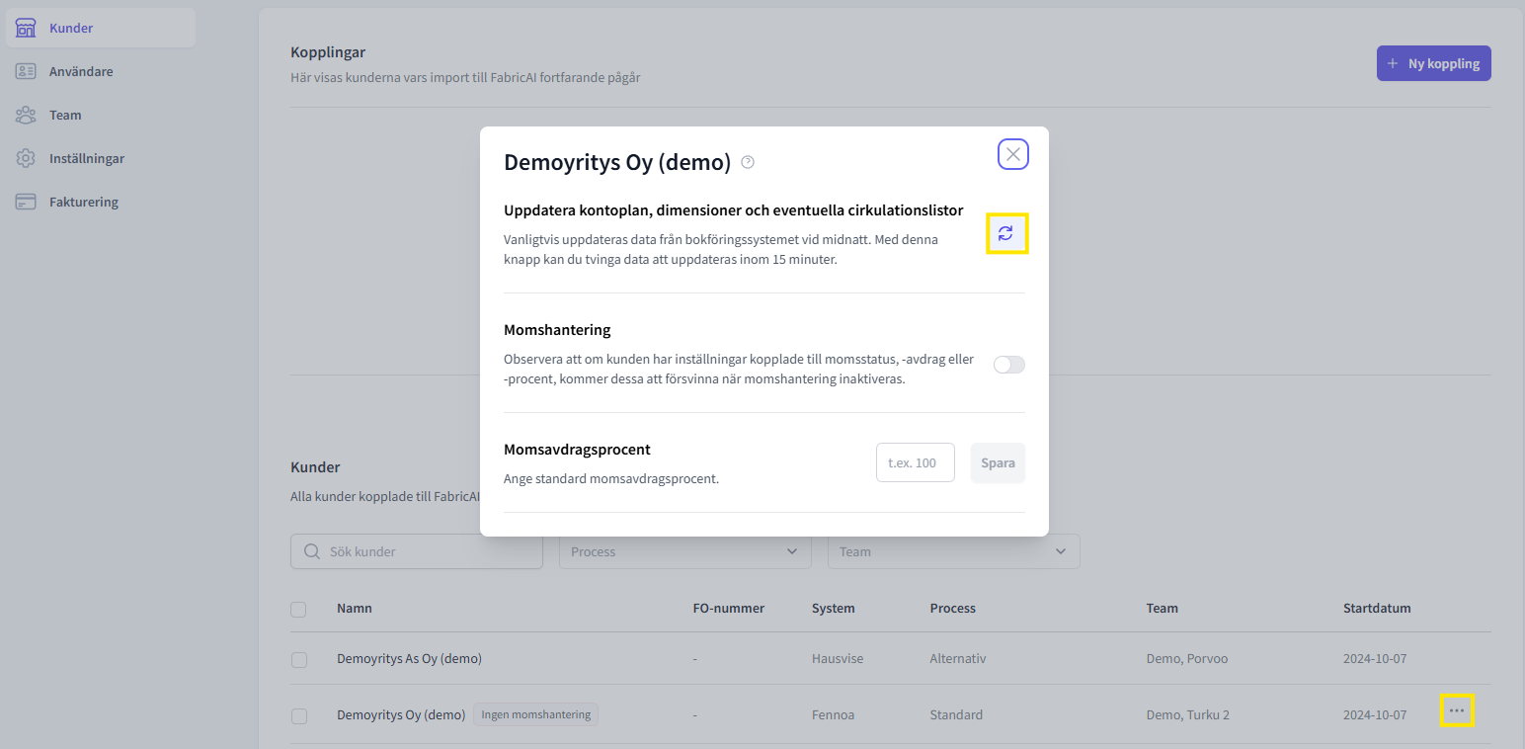The width and height of the screenshot is (1525, 749).
Task: Click the Fakturering card icon
Action: (26, 202)
